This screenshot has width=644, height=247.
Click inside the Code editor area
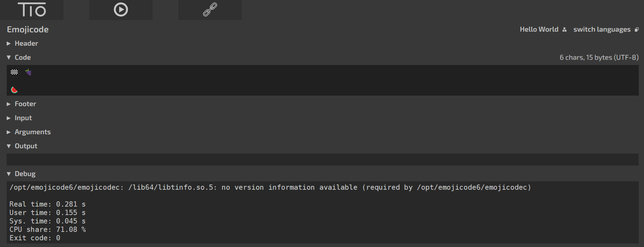coord(323,80)
